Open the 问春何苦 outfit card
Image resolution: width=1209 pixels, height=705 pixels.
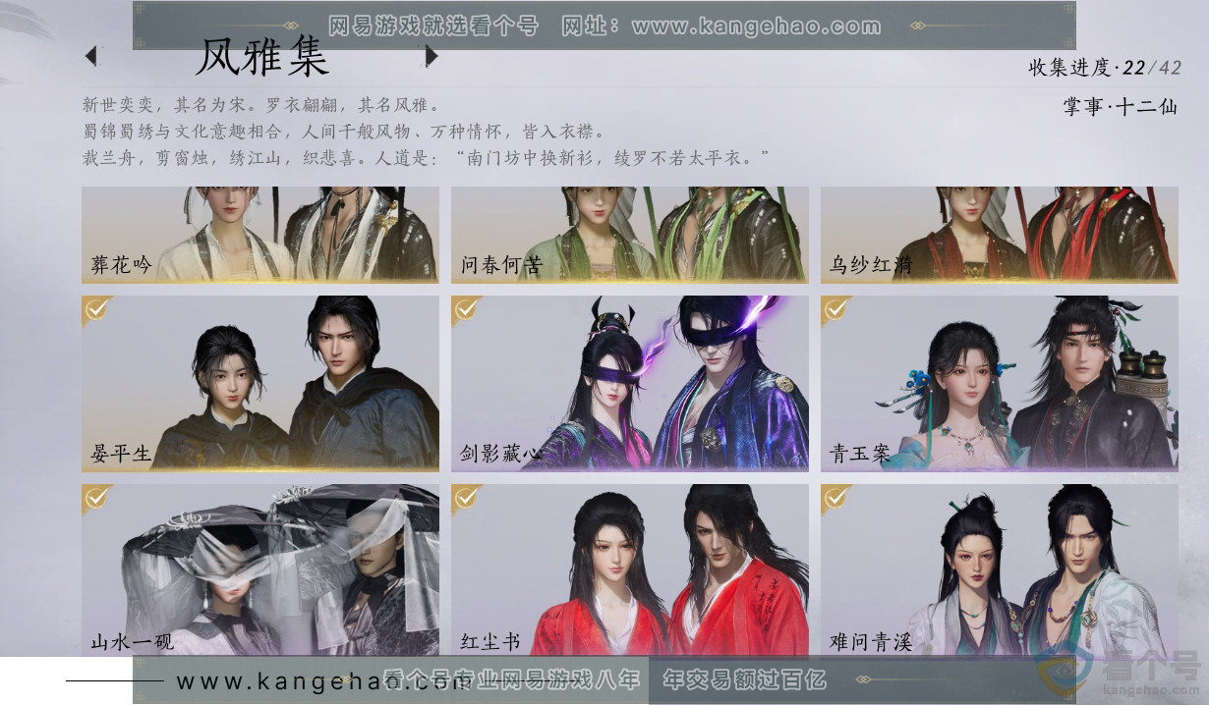pyautogui.click(x=630, y=235)
